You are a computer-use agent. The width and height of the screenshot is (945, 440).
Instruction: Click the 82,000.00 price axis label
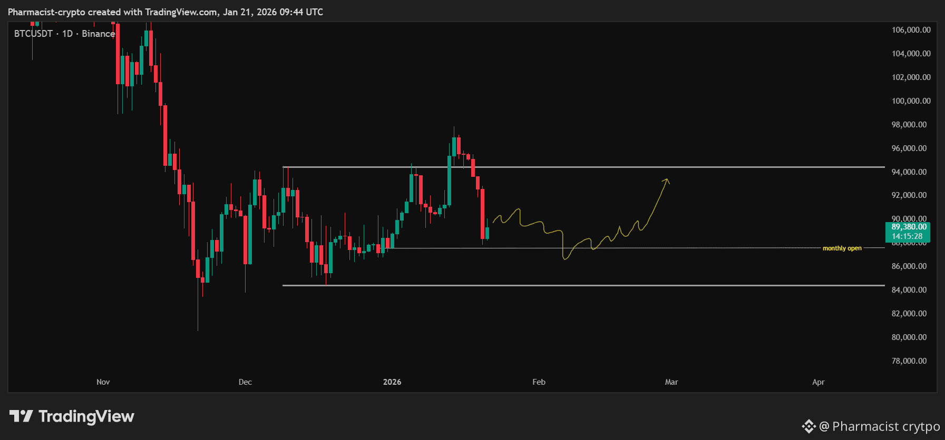tap(909, 314)
